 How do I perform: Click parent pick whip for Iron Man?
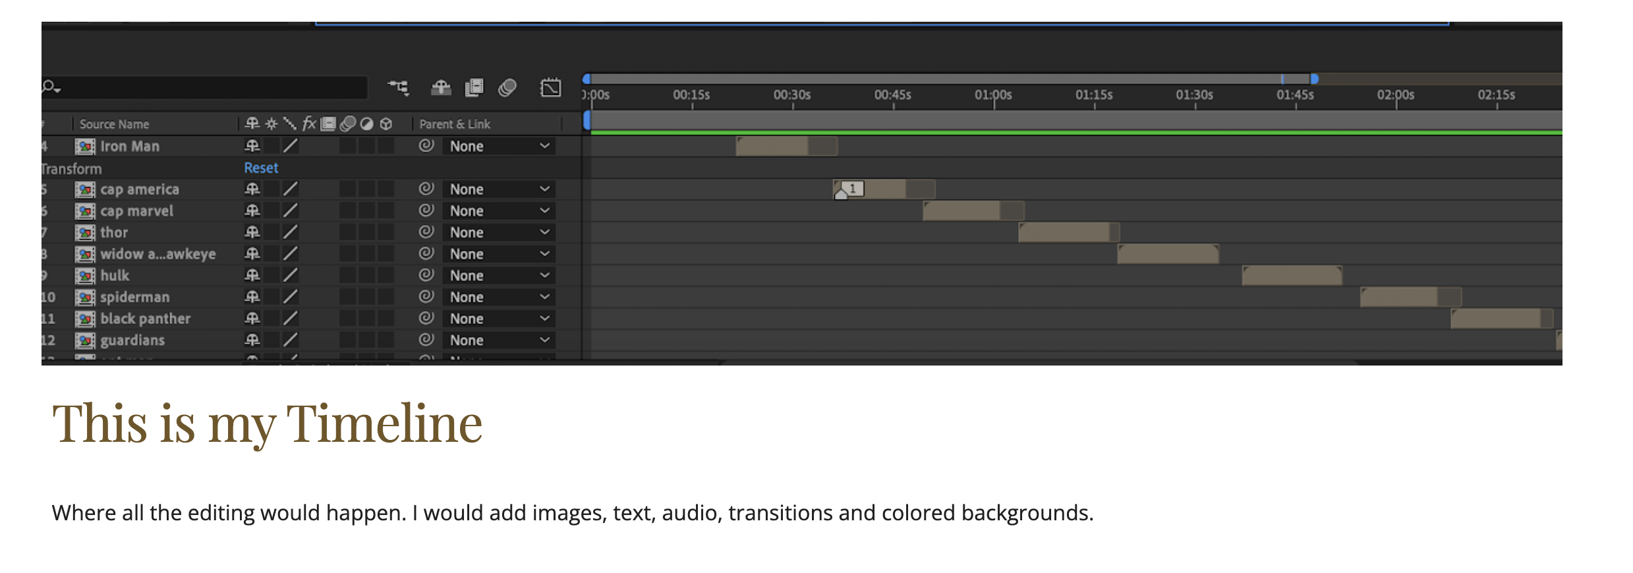(x=426, y=146)
